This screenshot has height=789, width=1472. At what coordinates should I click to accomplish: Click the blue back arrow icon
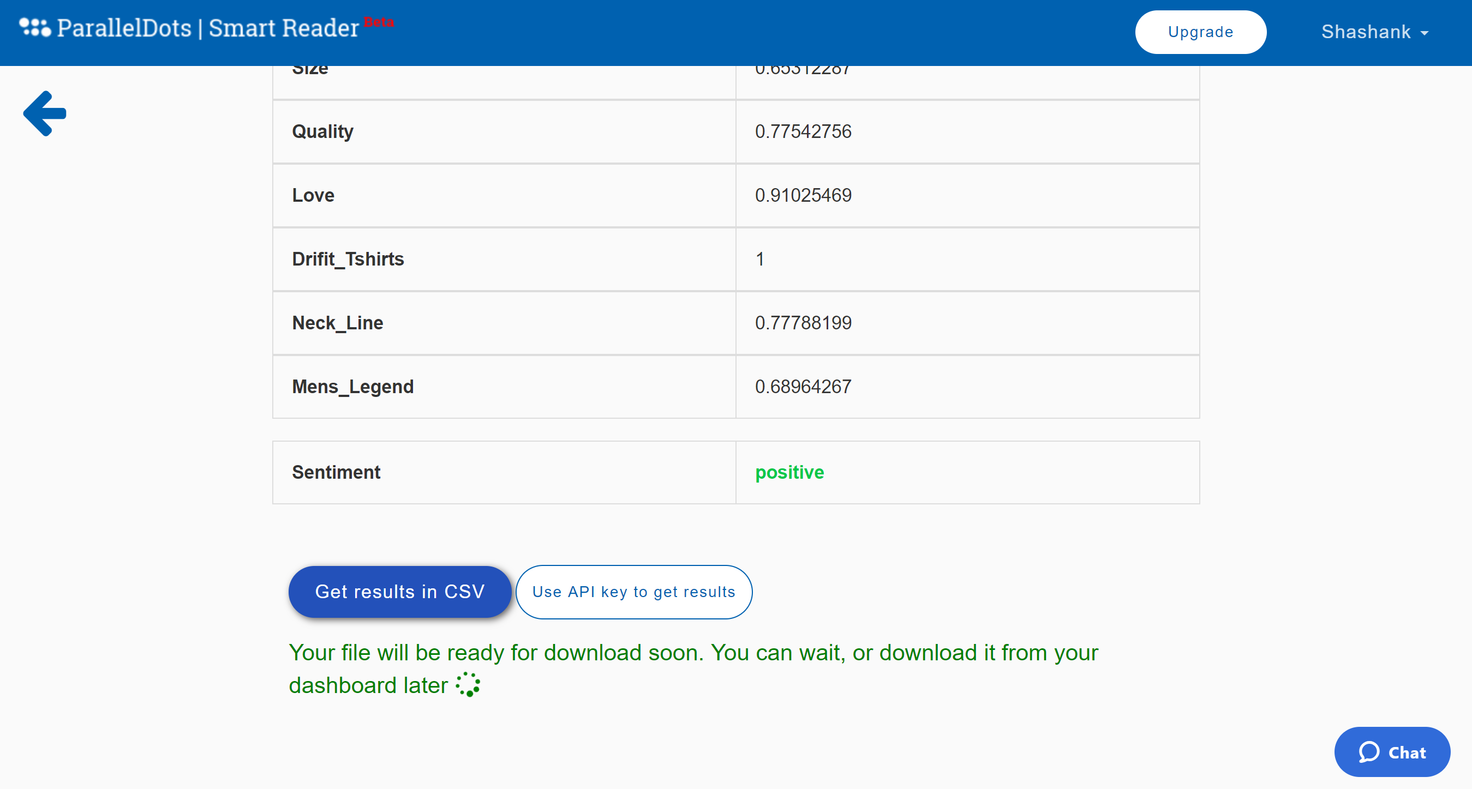(45, 113)
